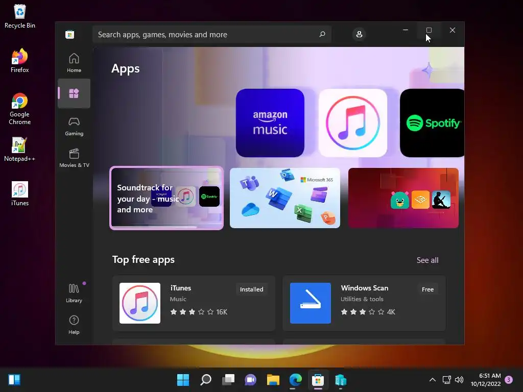Click Windows Scan star rating 4K
Screen dimensions: 523x392
[368, 312]
